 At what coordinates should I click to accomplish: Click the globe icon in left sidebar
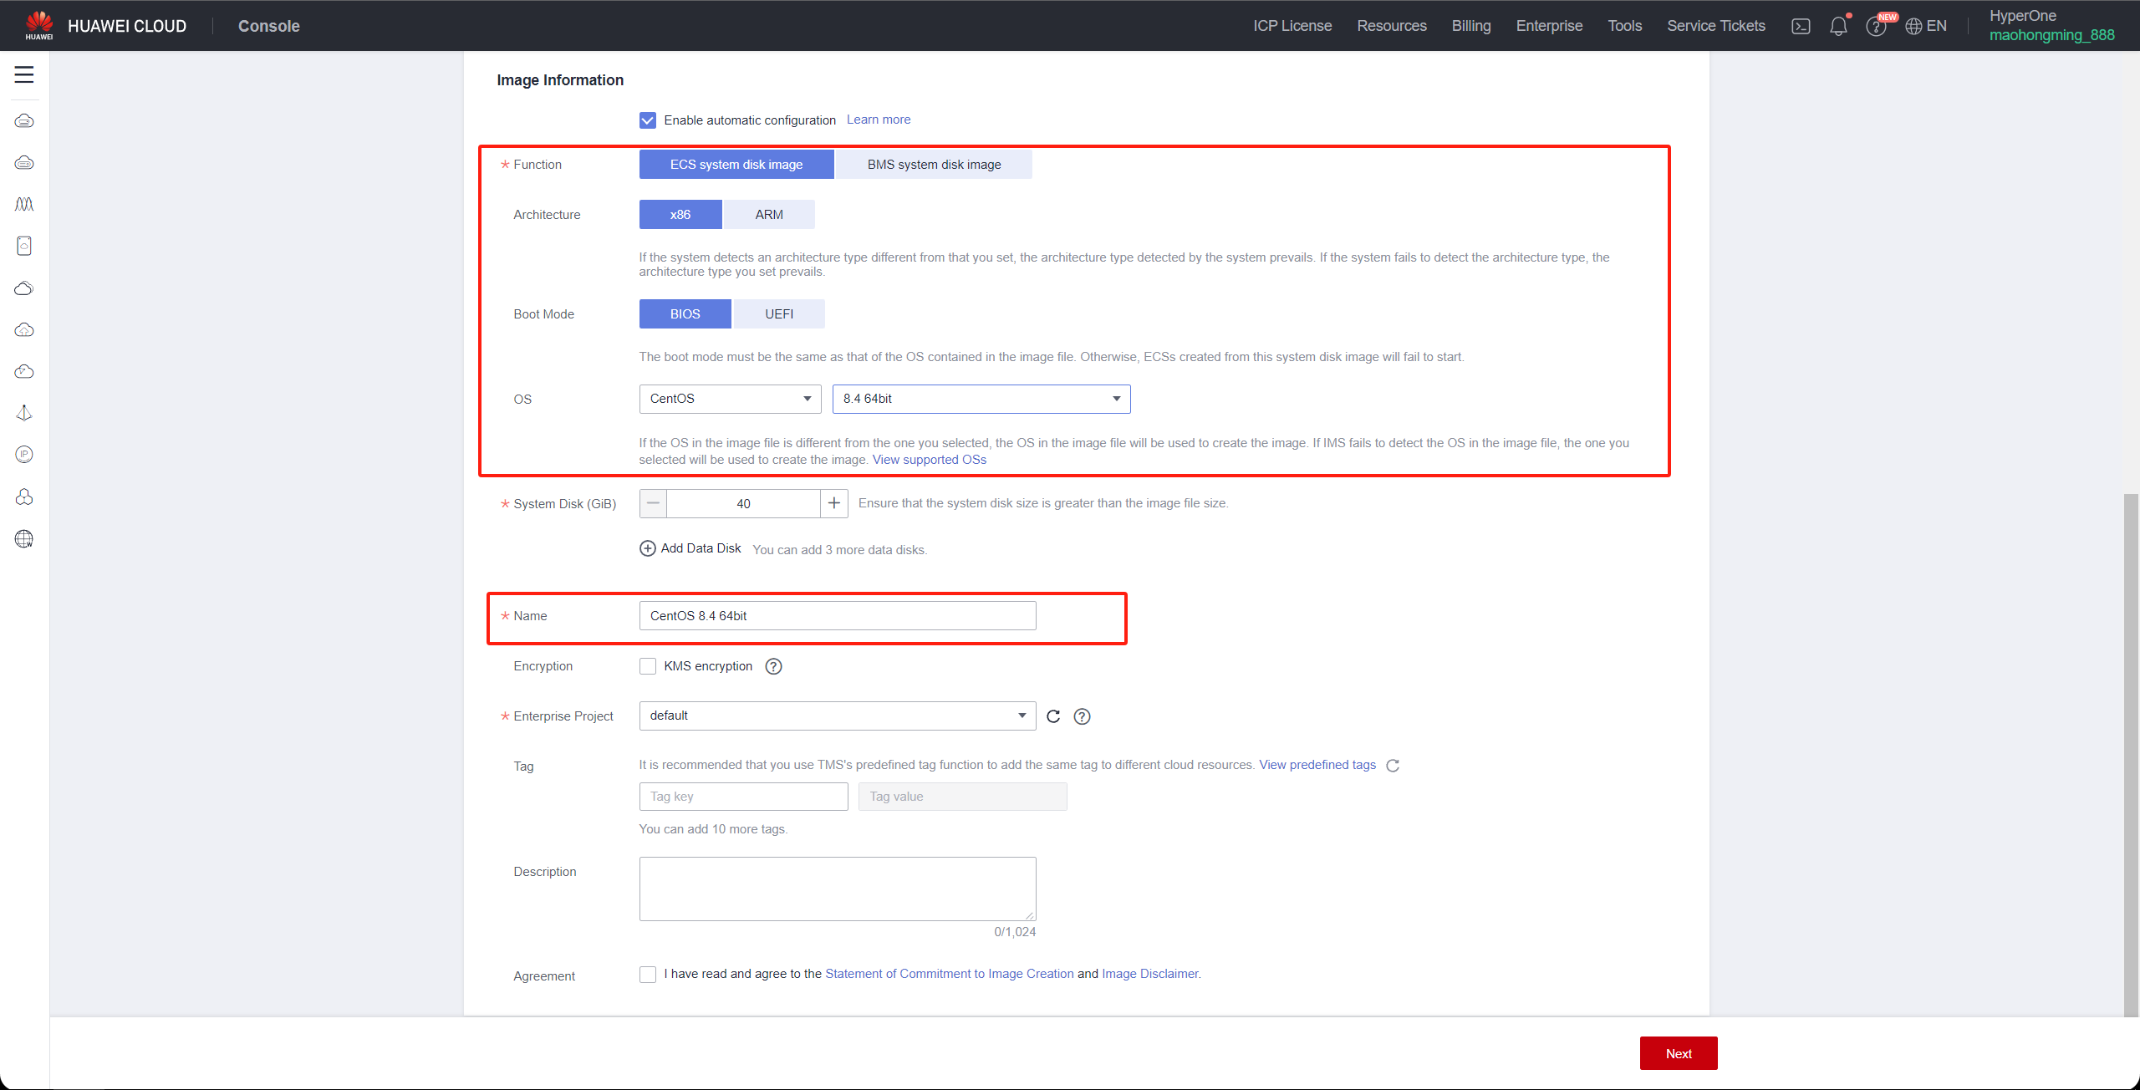click(x=24, y=539)
